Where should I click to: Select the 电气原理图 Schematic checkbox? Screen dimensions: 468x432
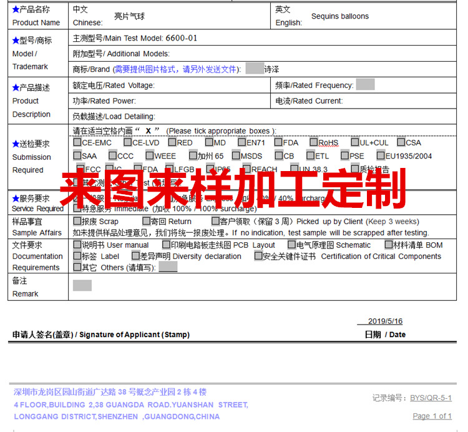click(x=291, y=245)
